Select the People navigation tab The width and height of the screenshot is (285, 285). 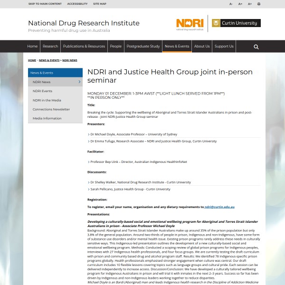click(116, 47)
